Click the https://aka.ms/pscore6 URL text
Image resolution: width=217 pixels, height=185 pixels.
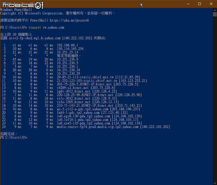[x=69, y=20]
